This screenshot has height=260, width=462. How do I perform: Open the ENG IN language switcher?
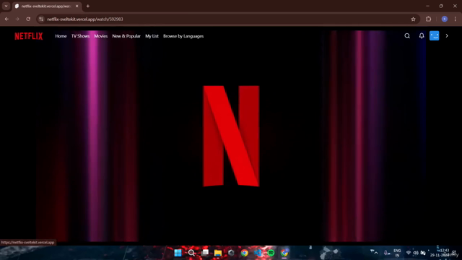point(397,253)
